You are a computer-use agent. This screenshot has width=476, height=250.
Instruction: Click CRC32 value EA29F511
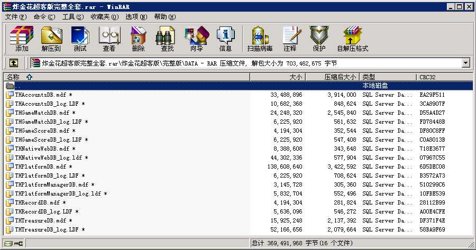[432, 95]
